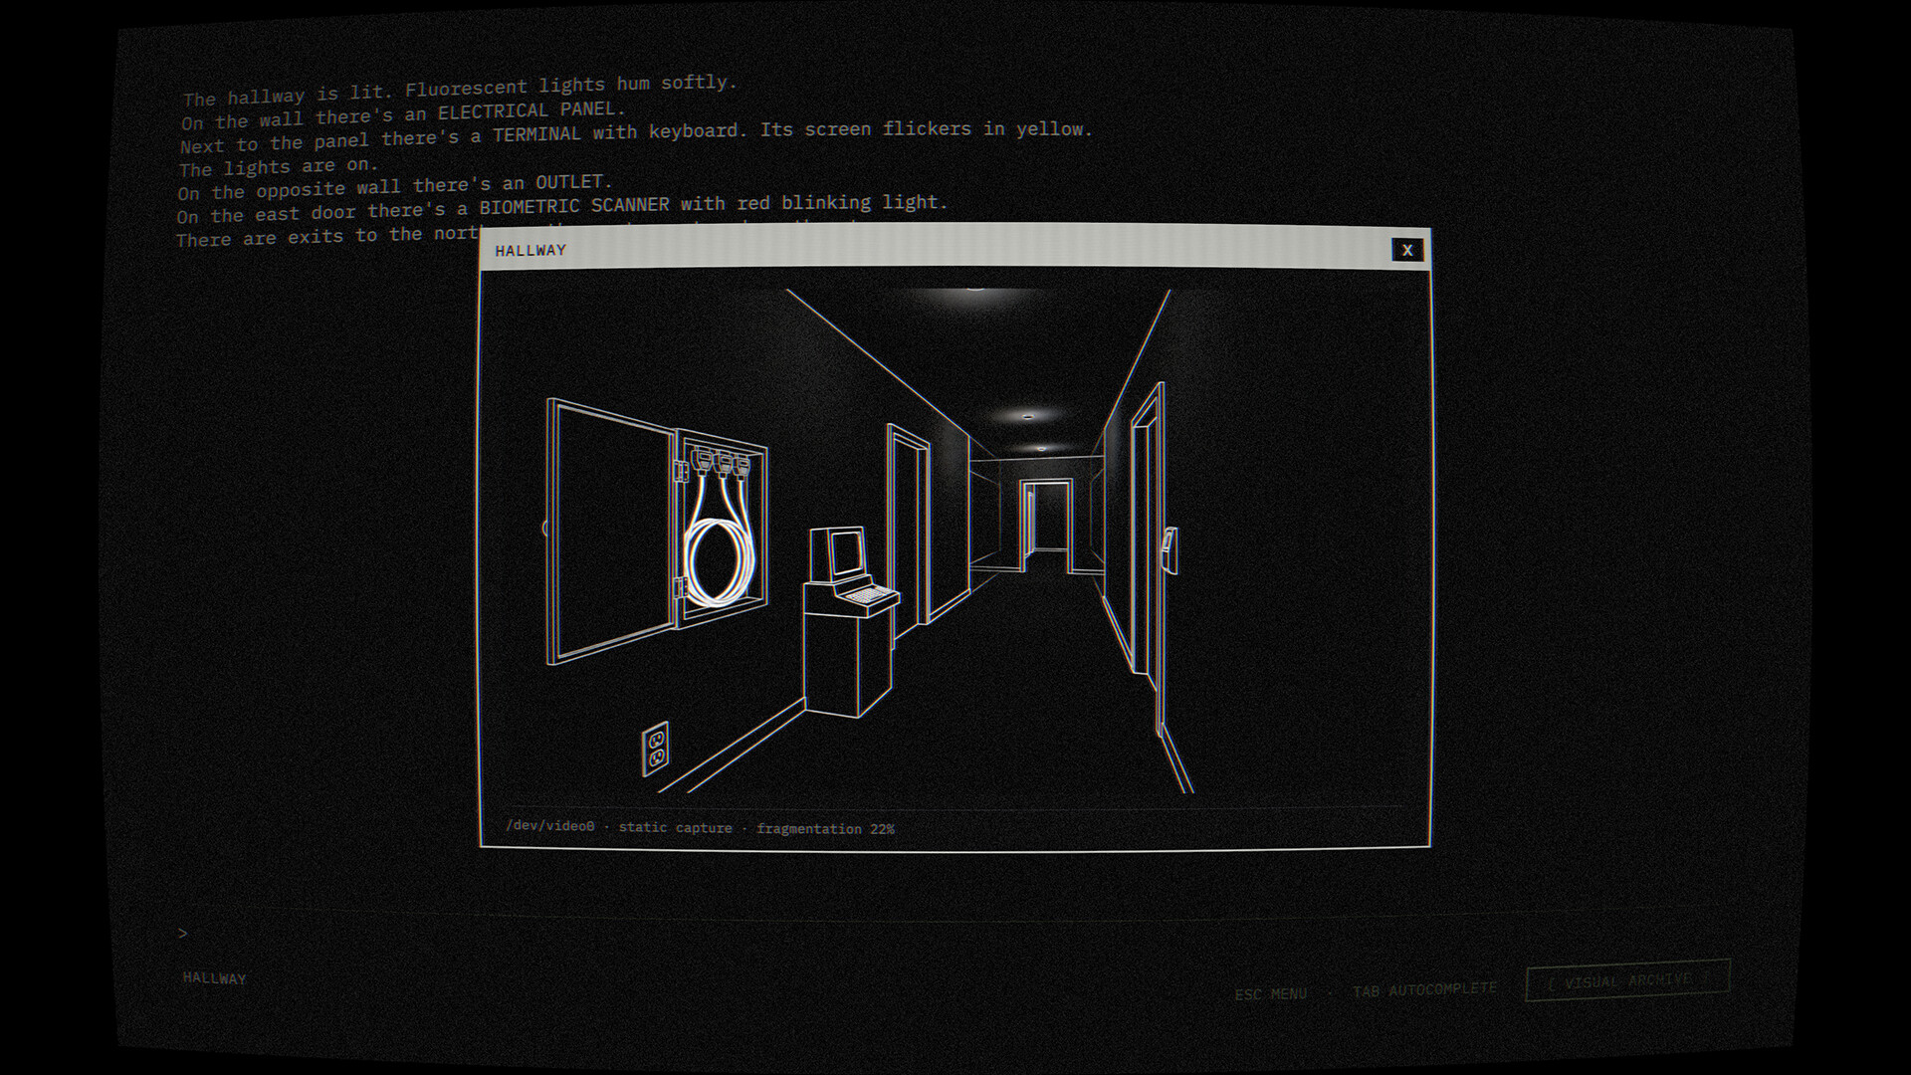
Task: Click the TERMINAL with keyboard text line
Action: 636,137
